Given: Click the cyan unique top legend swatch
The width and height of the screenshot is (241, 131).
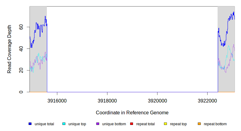Looking at the screenshot, I should tap(64, 124).
